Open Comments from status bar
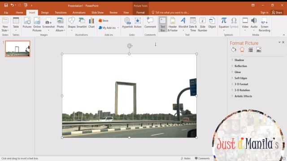This screenshot has height=161, width=287. point(202,158)
